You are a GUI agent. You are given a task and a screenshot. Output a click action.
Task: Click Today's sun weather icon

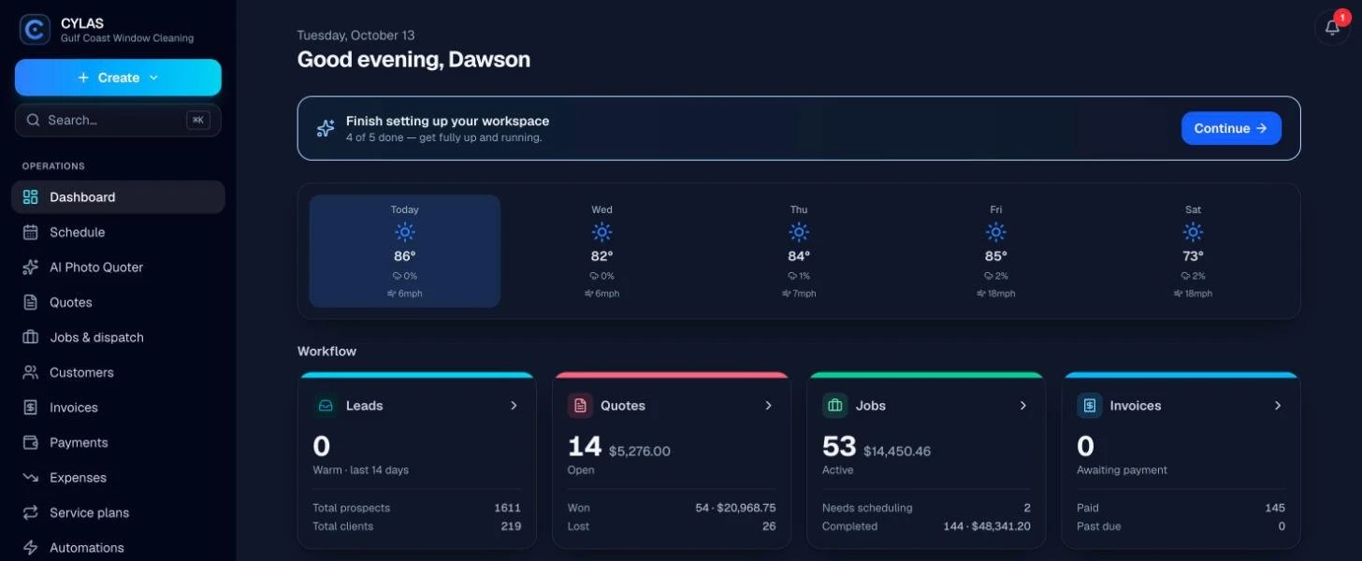(405, 232)
